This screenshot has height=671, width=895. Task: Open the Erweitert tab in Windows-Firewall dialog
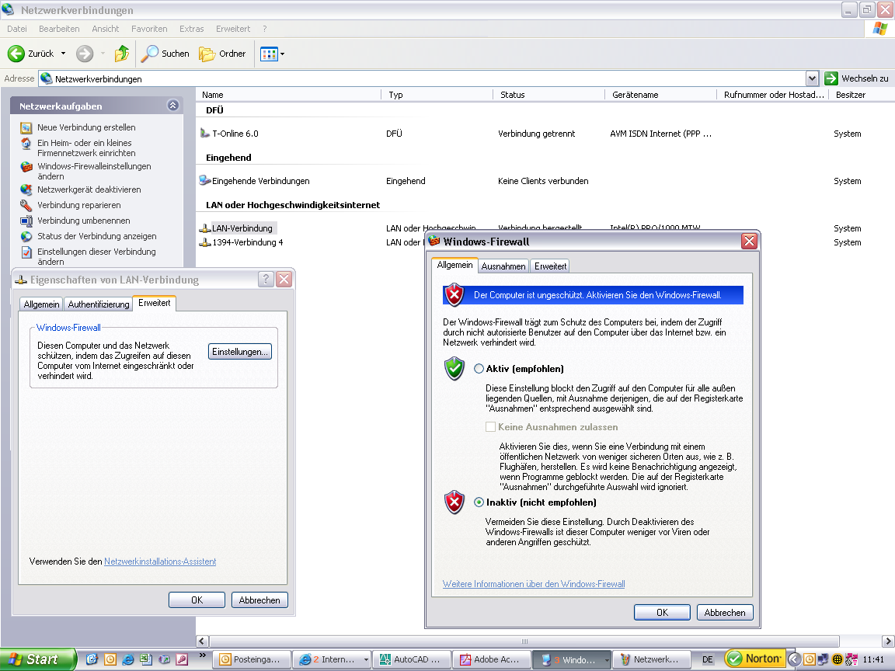tap(550, 266)
